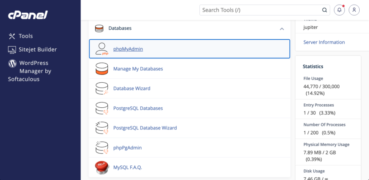Open notifications bell icon

(339, 10)
